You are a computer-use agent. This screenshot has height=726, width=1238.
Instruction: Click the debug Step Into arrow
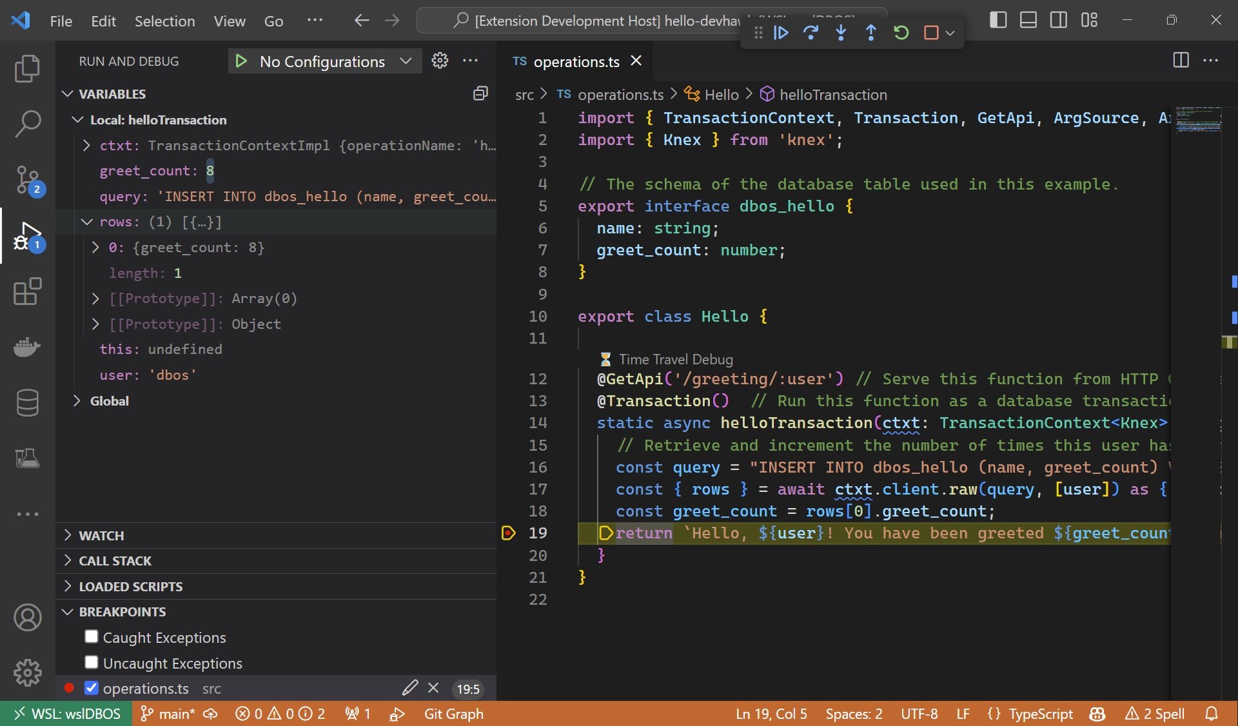click(841, 32)
